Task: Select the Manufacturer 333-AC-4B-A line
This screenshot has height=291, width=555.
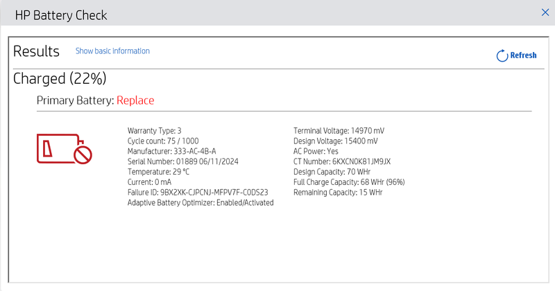Action: pyautogui.click(x=173, y=151)
